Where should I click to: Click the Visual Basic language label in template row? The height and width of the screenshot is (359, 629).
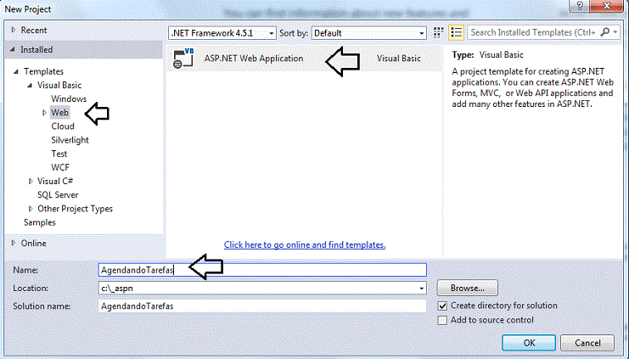tap(399, 59)
